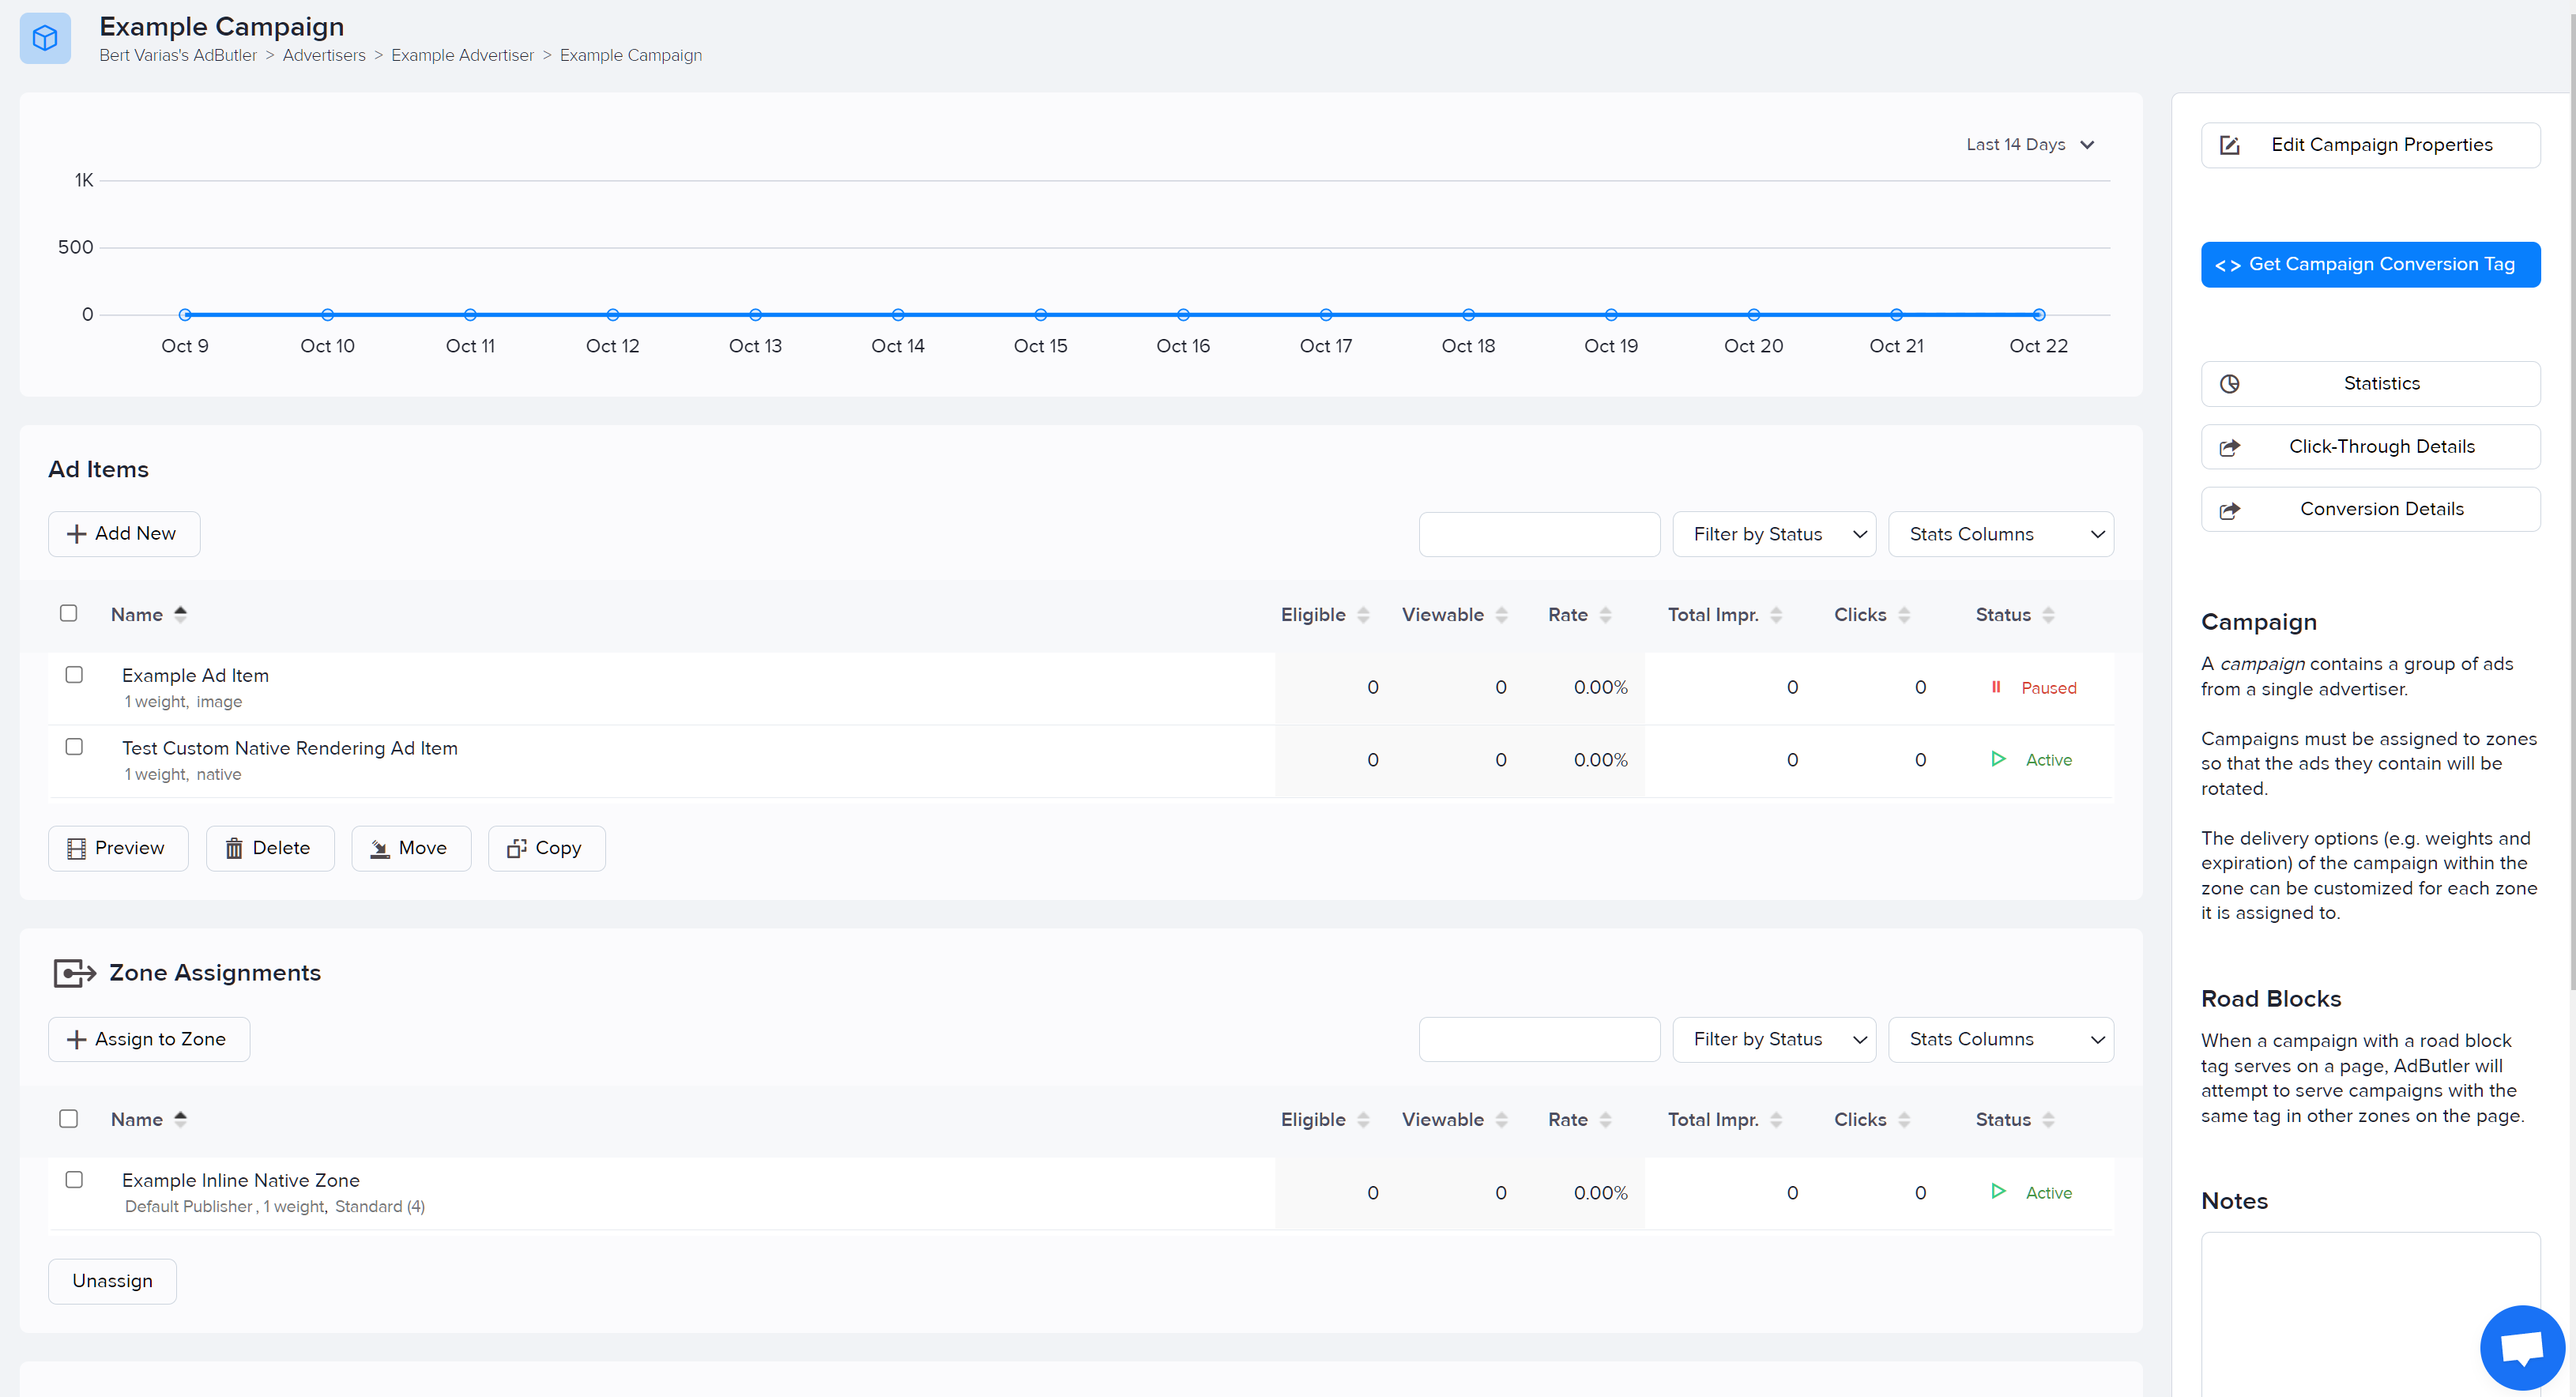
Task: Click the Get Campaign Conversion Tag button
Action: pos(2369,264)
